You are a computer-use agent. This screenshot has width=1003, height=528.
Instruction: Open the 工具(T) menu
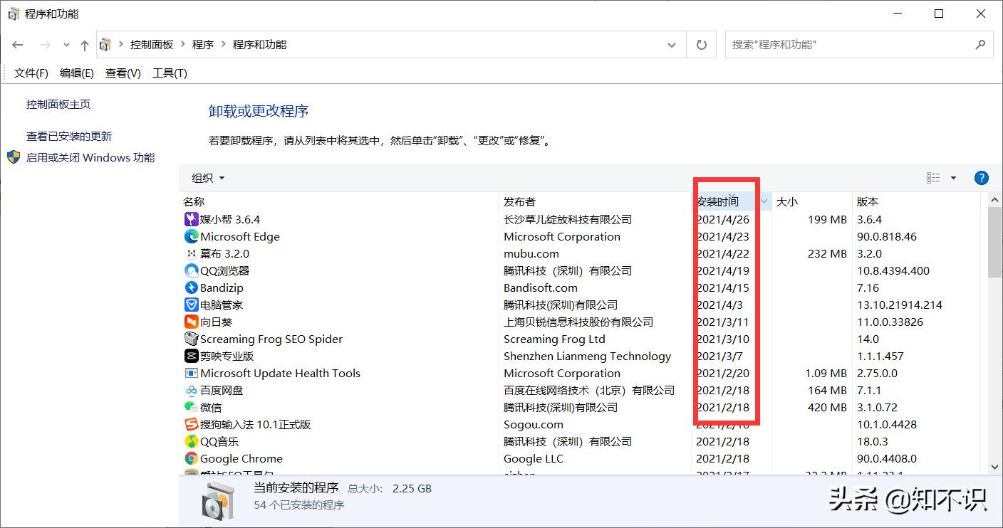pyautogui.click(x=170, y=73)
